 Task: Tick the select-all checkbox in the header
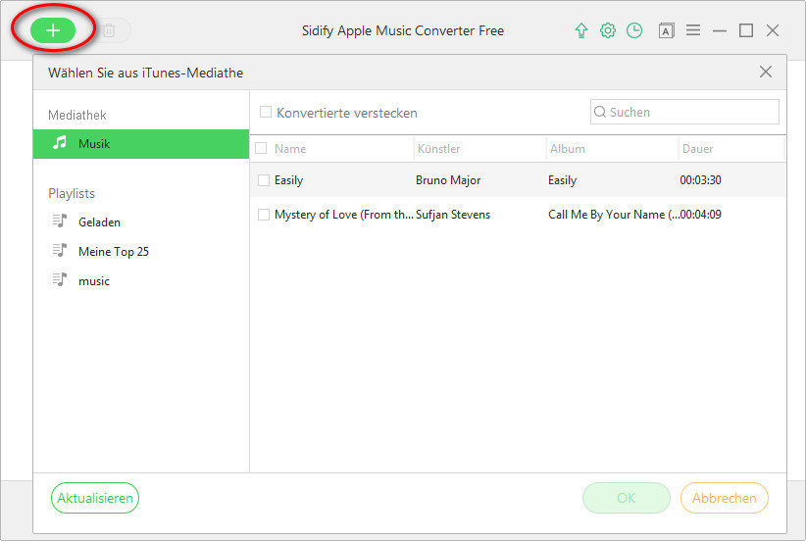click(261, 148)
